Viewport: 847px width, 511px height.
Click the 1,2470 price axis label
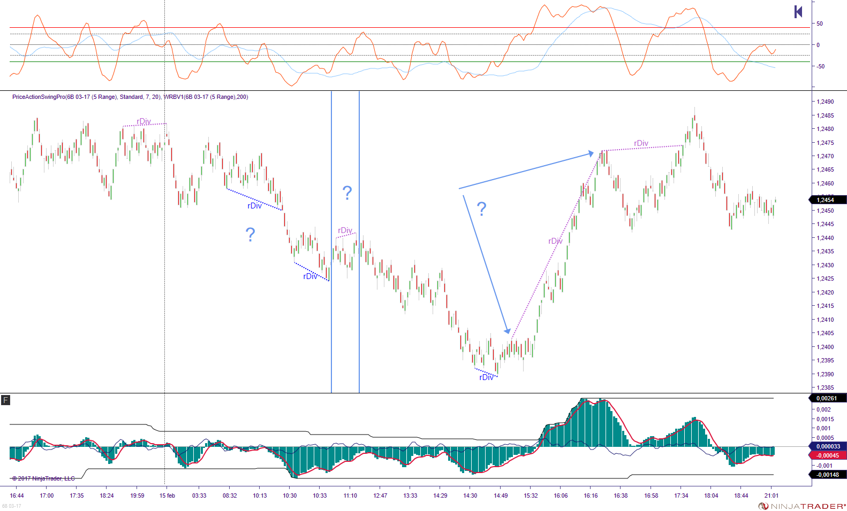coord(825,156)
